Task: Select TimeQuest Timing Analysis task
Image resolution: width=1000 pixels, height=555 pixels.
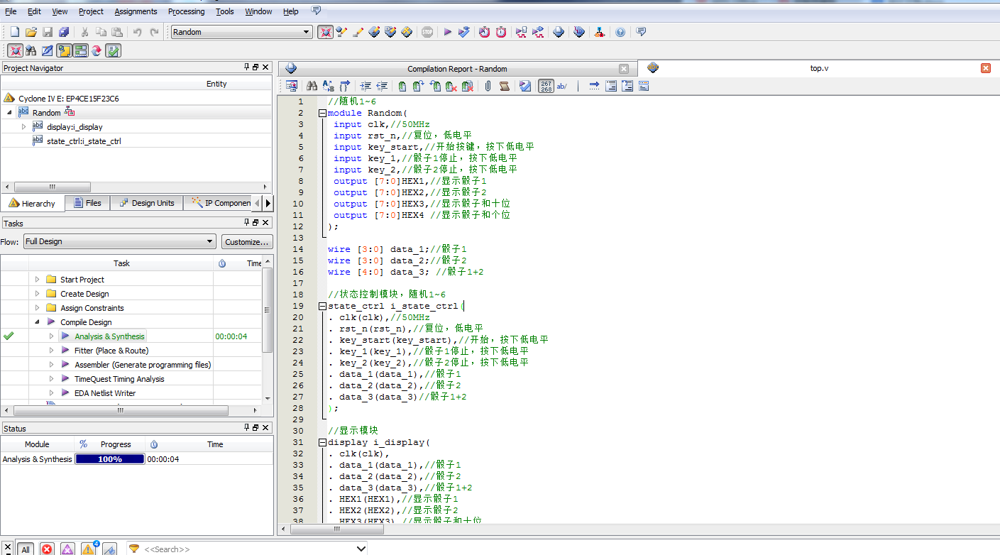Action: point(119,379)
